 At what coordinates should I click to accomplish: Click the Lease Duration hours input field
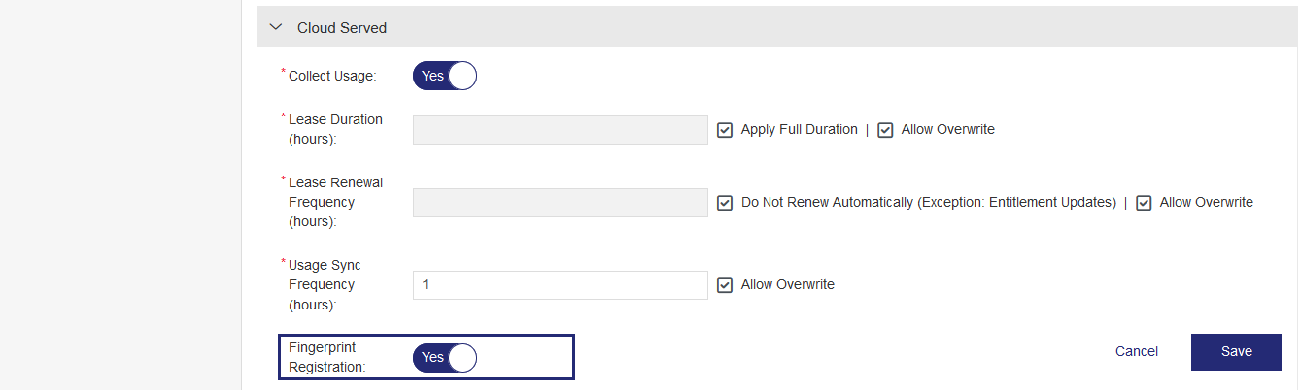[x=560, y=130]
